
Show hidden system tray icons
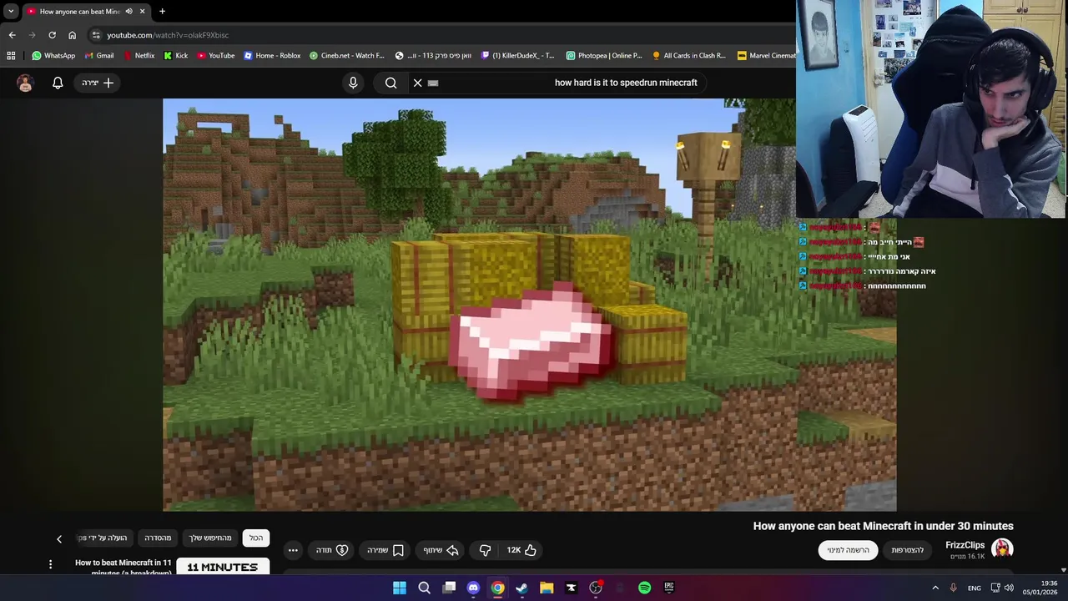point(934,588)
